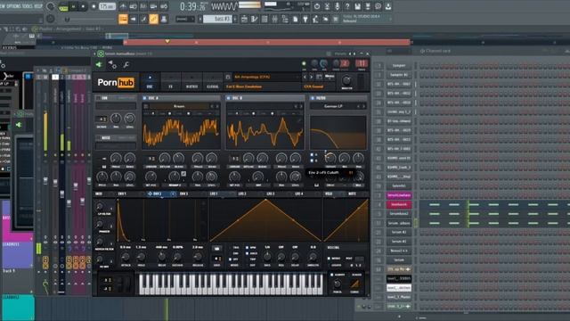Image resolution: width=570 pixels, height=321 pixels.
Task: Click the export arrow icon at top right
Action: 388,6
